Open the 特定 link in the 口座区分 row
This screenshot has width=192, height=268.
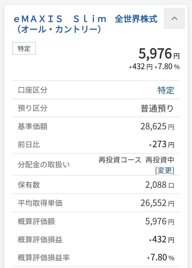click(x=166, y=90)
